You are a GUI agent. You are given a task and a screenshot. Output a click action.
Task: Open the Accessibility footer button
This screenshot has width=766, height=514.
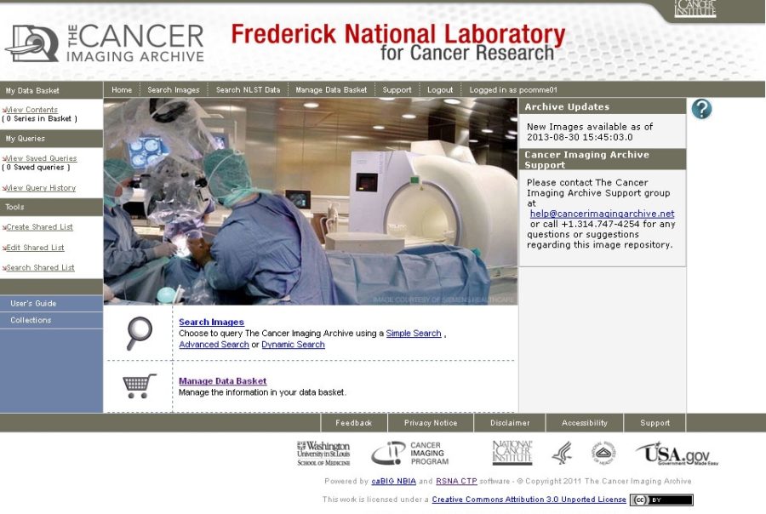coord(585,423)
